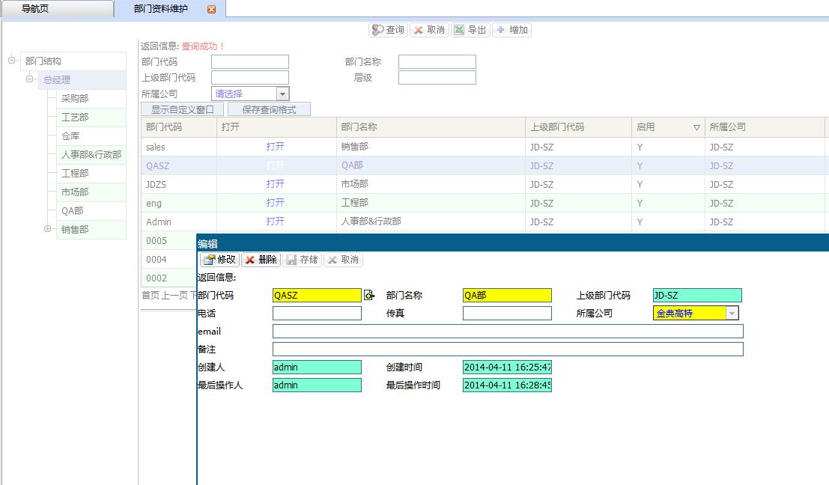Click the 创建人 admin field
Screen dimensions: 829x485
tap(318, 367)
